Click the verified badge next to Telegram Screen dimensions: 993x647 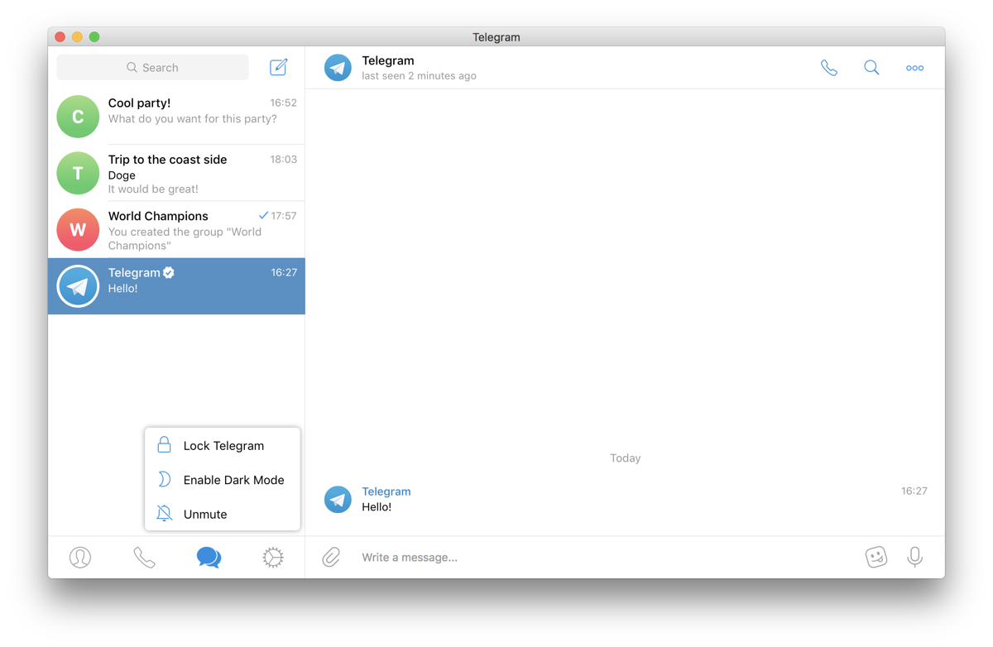(169, 272)
